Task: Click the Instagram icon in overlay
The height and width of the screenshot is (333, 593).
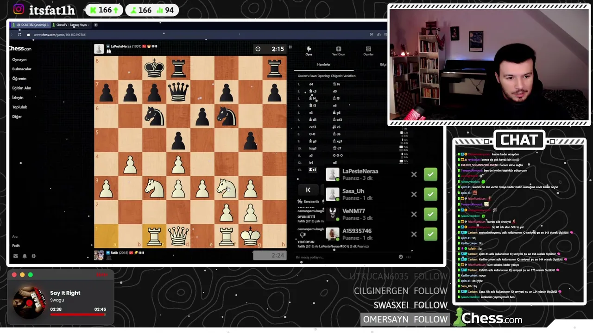Action: pyautogui.click(x=19, y=9)
